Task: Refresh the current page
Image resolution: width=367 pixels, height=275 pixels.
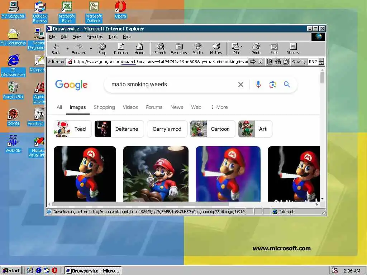Action: (121, 49)
